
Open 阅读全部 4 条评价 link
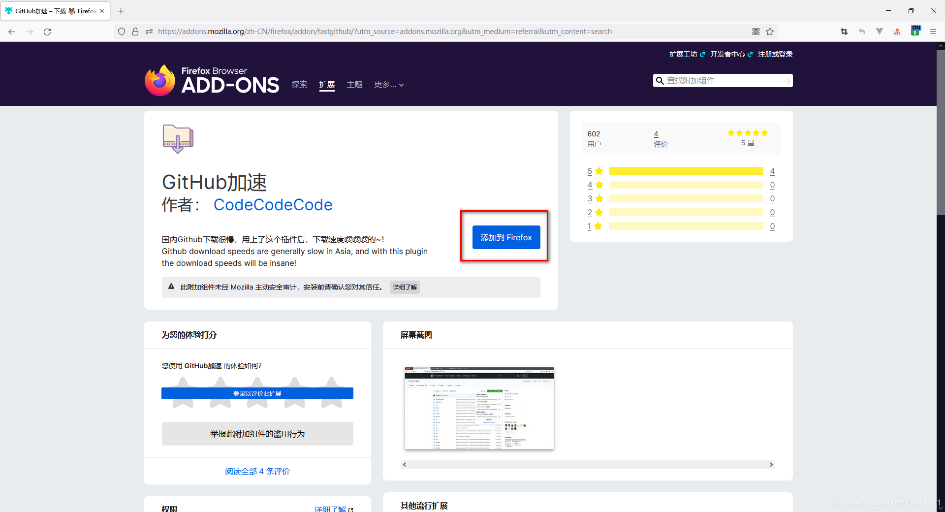[x=257, y=471]
